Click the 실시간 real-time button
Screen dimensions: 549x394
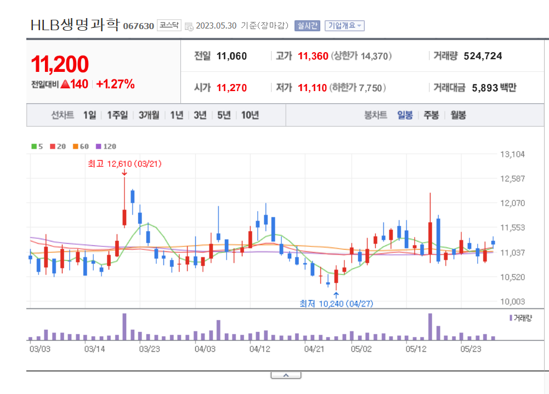[308, 26]
